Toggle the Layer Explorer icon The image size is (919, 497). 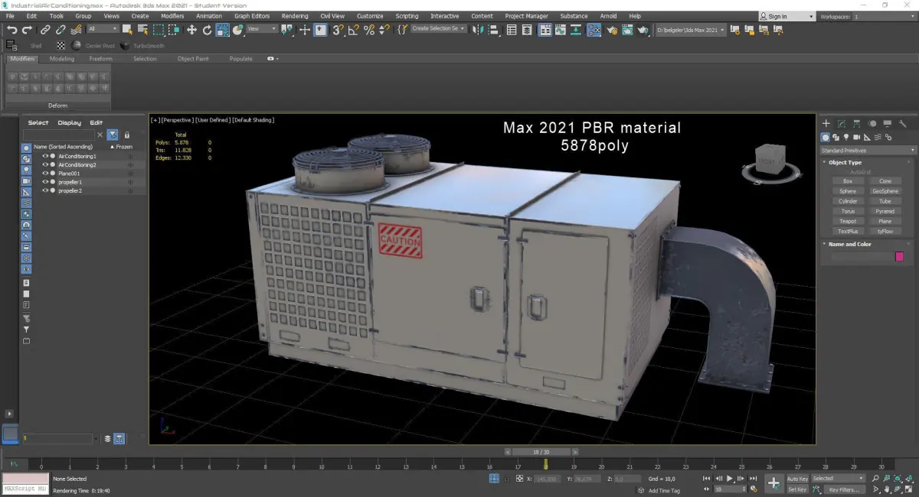point(528,30)
